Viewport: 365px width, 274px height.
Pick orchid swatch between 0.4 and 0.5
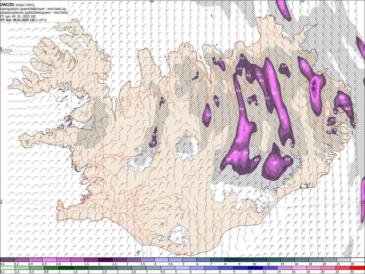[x=35, y=260]
